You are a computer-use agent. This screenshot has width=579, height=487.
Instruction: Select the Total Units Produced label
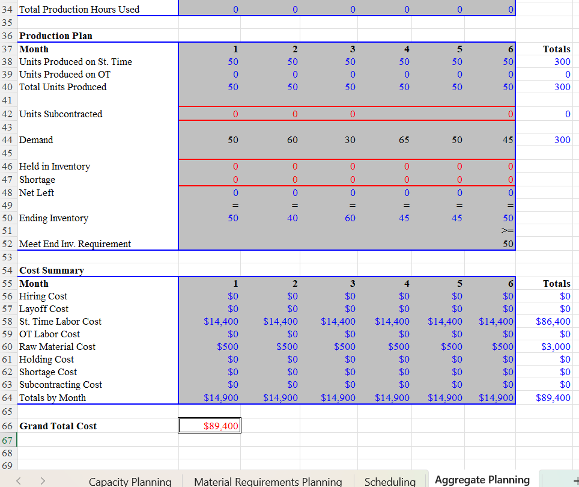63,87
